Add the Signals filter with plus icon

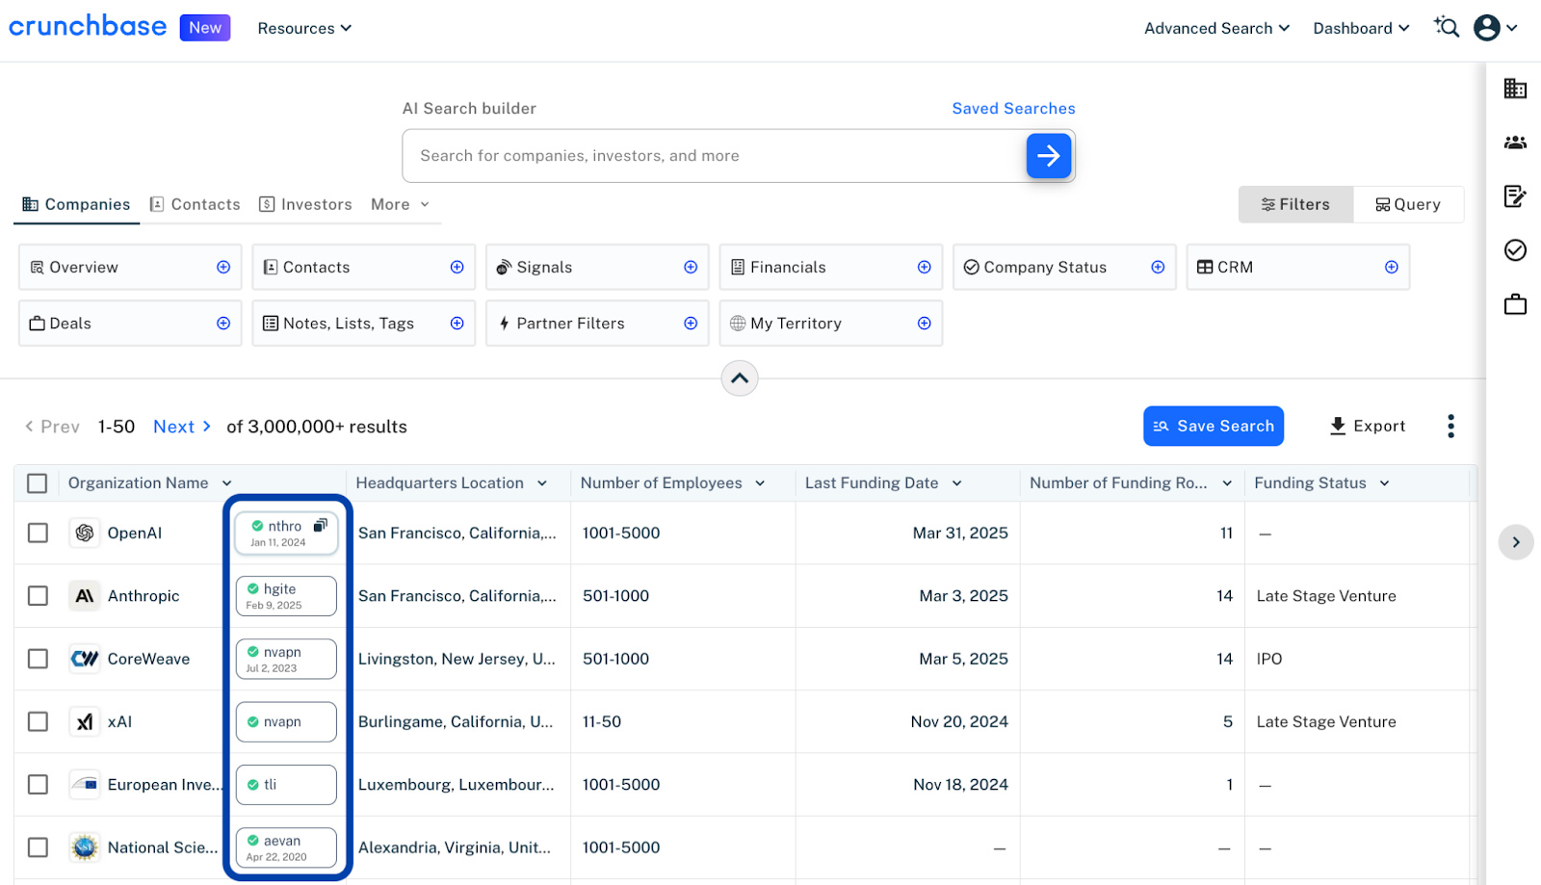pos(691,267)
